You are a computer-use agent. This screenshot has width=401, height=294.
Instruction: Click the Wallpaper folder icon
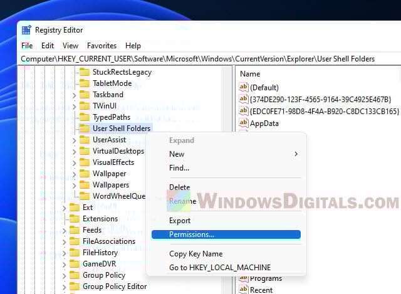click(x=85, y=174)
